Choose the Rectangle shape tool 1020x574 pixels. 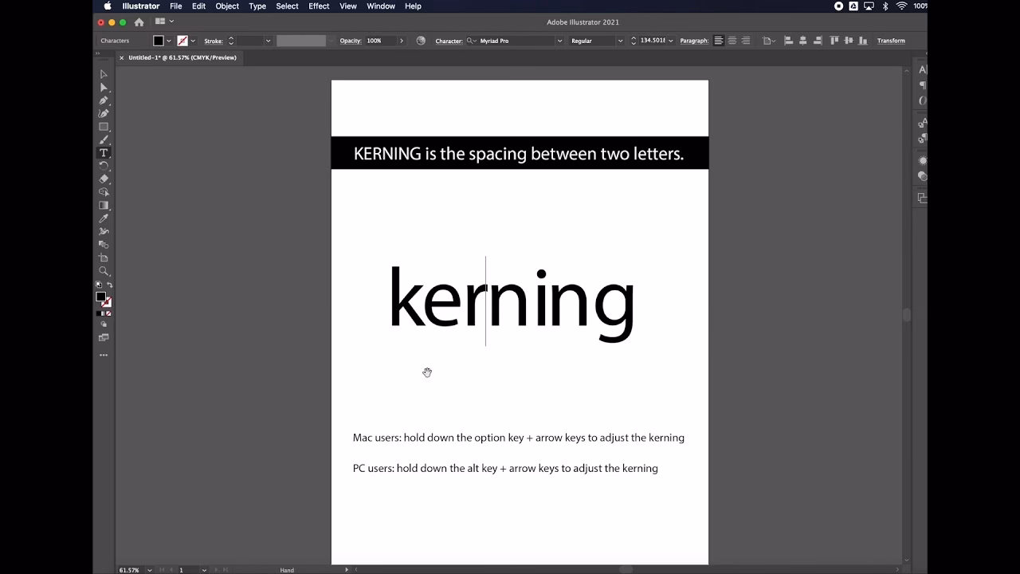104,127
